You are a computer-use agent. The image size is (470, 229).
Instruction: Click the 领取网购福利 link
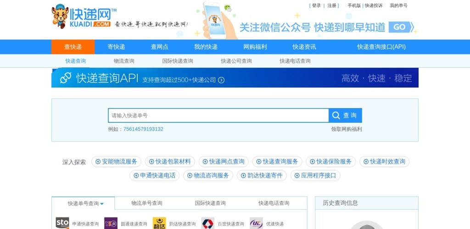(346, 129)
